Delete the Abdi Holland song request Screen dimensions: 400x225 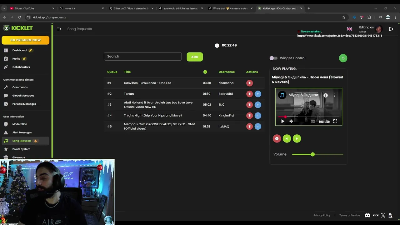(x=249, y=105)
